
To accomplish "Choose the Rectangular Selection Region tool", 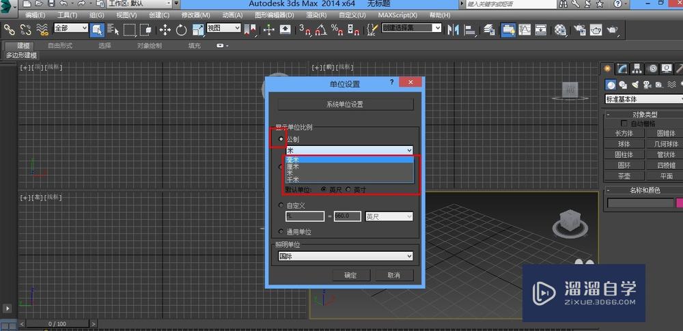I will click(x=129, y=29).
